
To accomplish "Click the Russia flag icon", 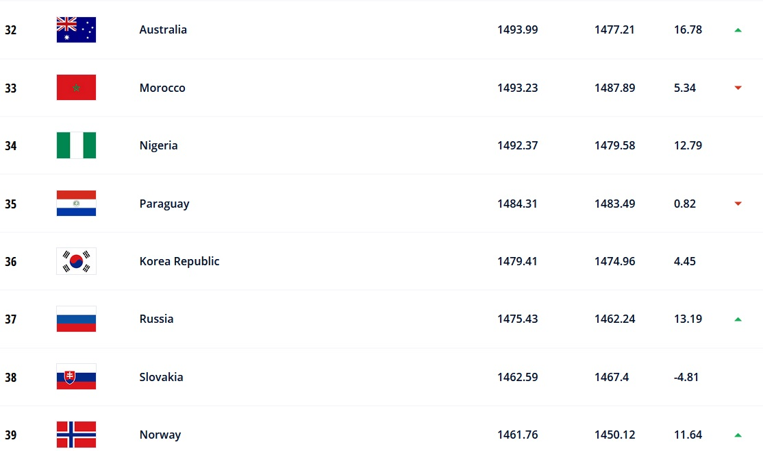I will point(76,319).
